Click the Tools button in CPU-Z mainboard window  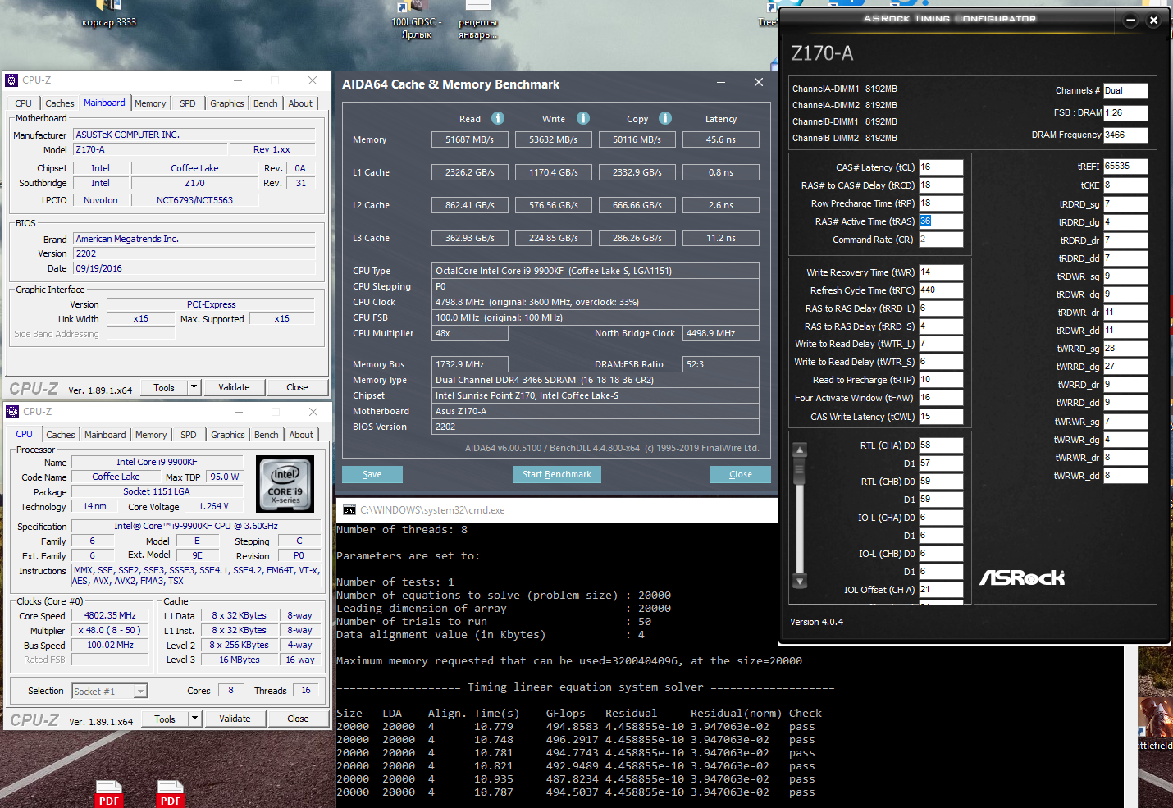point(164,387)
